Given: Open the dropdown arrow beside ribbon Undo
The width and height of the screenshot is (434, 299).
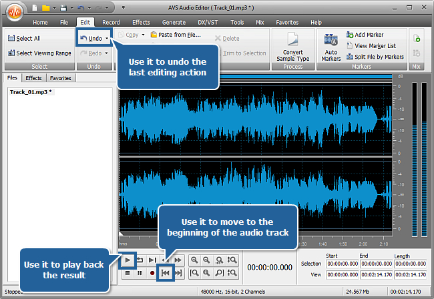Looking at the screenshot, I should pyautogui.click(x=107, y=39).
